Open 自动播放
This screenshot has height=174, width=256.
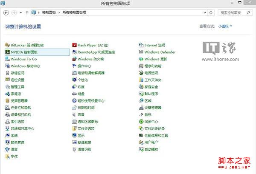point(148,149)
